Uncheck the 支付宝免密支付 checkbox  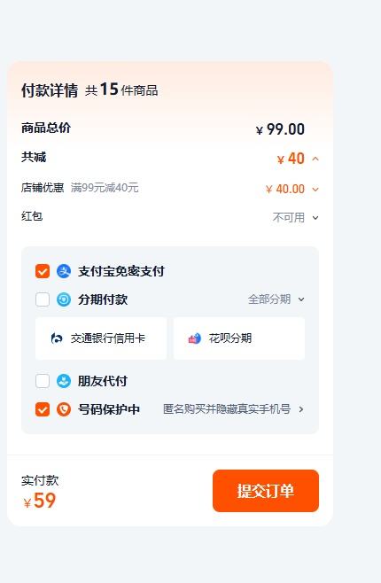click(43, 271)
